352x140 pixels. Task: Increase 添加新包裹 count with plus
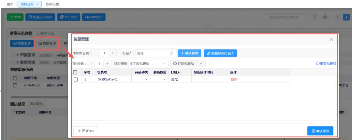tap(112, 53)
